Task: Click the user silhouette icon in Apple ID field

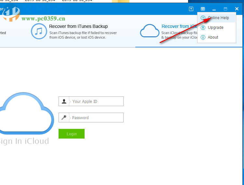Action: [64, 101]
